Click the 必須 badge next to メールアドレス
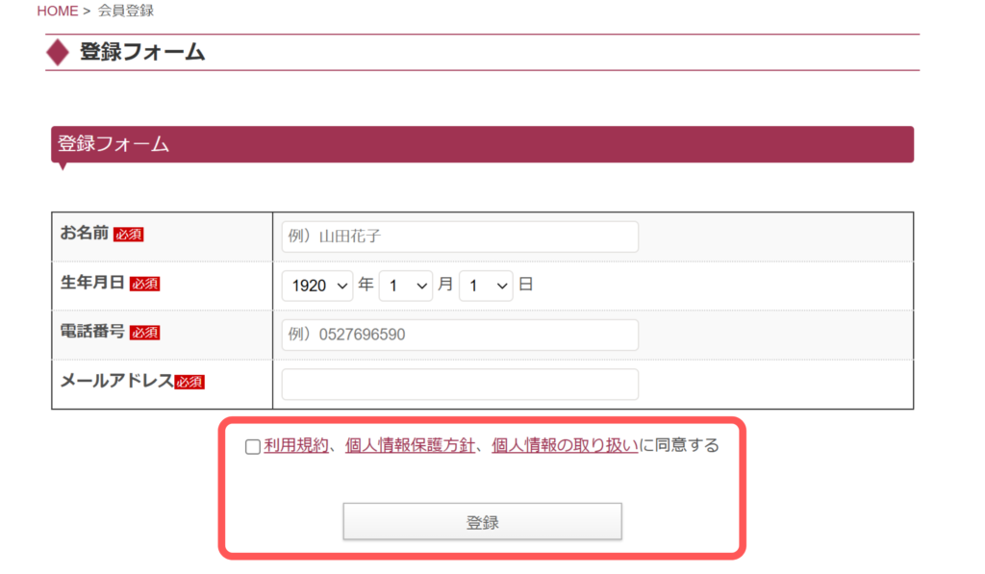This screenshot has height=574, width=985. [191, 381]
